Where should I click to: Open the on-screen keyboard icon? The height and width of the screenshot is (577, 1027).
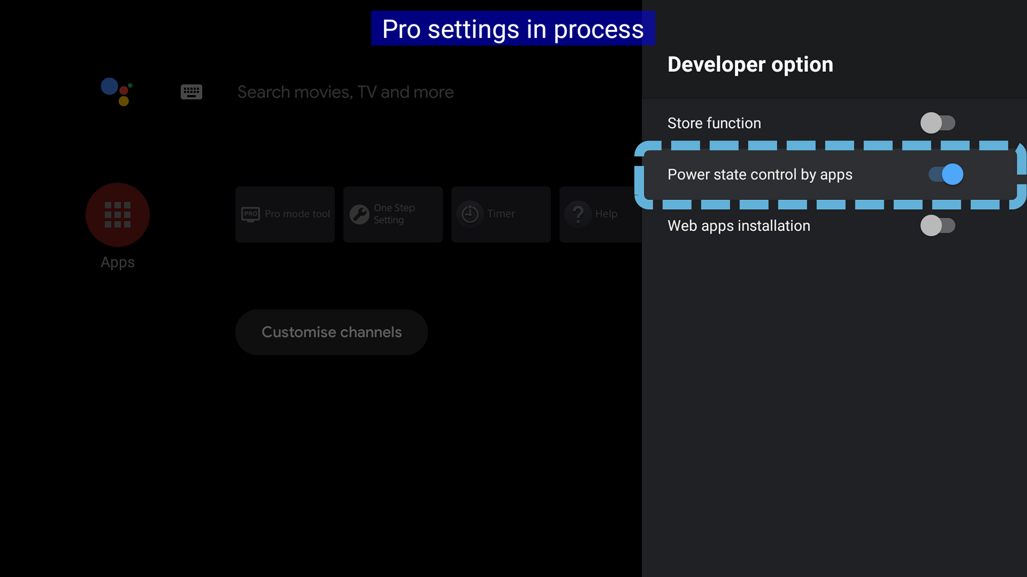(x=191, y=92)
